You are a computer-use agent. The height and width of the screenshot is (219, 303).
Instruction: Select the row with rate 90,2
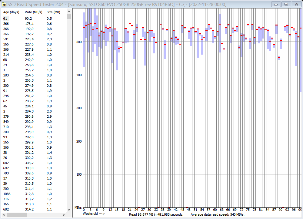click(x=34, y=19)
